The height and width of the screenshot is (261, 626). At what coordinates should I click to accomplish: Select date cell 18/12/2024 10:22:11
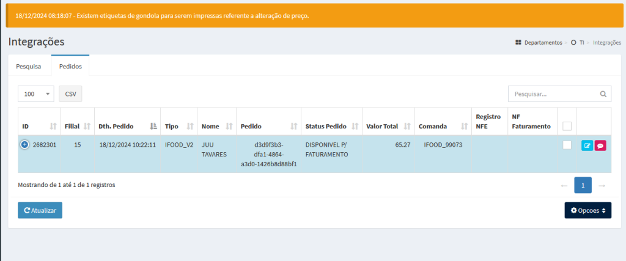point(127,155)
